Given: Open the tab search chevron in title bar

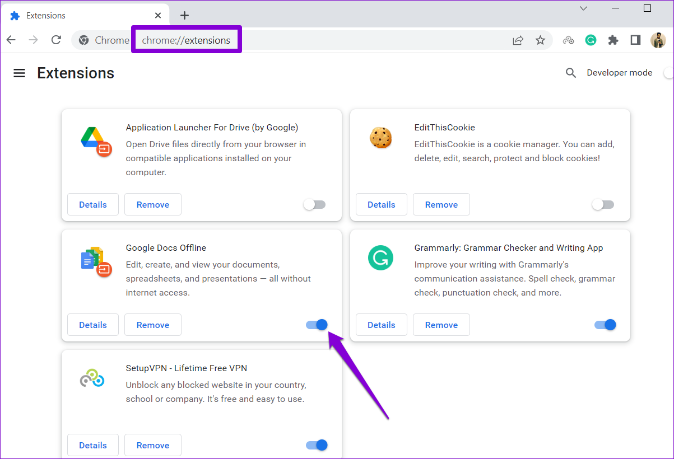Looking at the screenshot, I should (583, 8).
